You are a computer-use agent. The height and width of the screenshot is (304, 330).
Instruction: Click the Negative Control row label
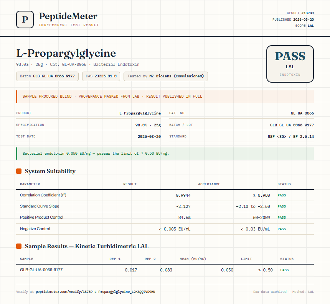point(35,229)
